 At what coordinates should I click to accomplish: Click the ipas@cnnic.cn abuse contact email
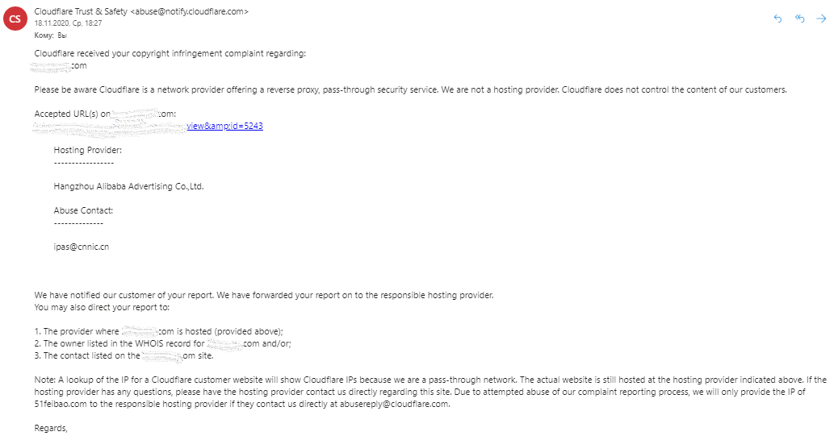coord(81,247)
